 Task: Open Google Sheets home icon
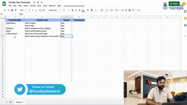click(x=4, y=4)
